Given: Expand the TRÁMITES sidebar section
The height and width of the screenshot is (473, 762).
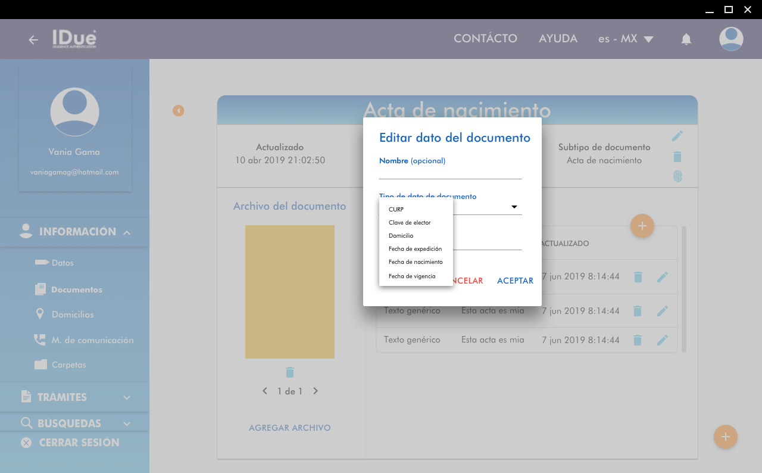Looking at the screenshot, I should click(127, 397).
